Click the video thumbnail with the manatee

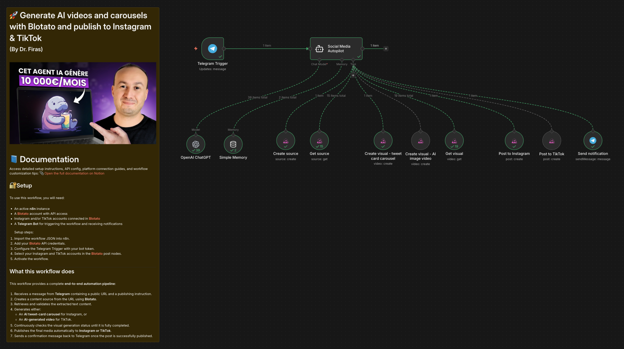[83, 103]
